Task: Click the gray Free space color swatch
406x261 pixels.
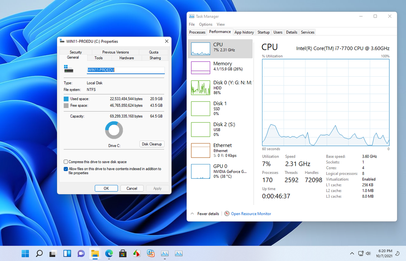Action: (66, 106)
